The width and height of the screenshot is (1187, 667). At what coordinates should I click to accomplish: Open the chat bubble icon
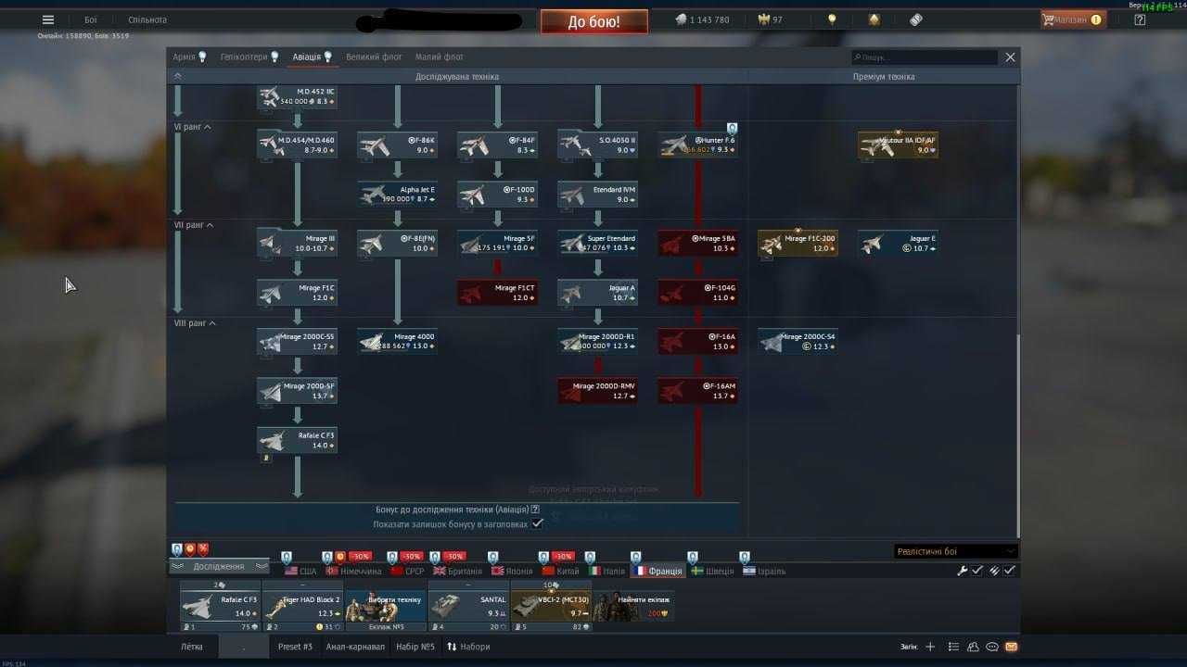(x=992, y=647)
